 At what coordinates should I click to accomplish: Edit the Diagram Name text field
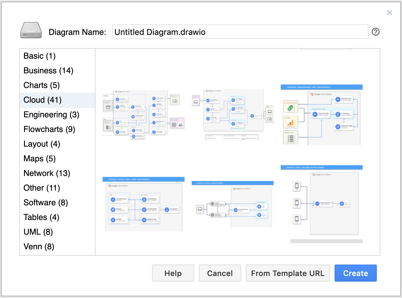(240, 32)
